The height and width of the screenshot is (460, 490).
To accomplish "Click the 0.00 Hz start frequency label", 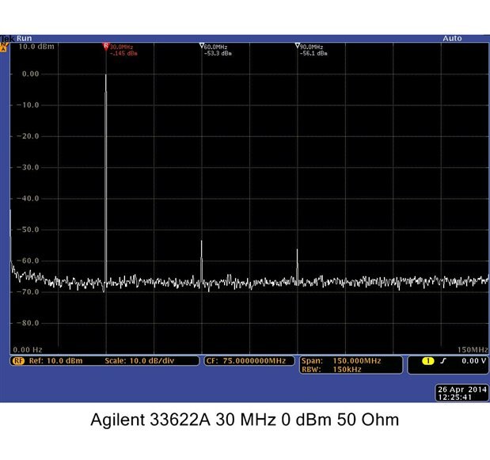I will [28, 350].
